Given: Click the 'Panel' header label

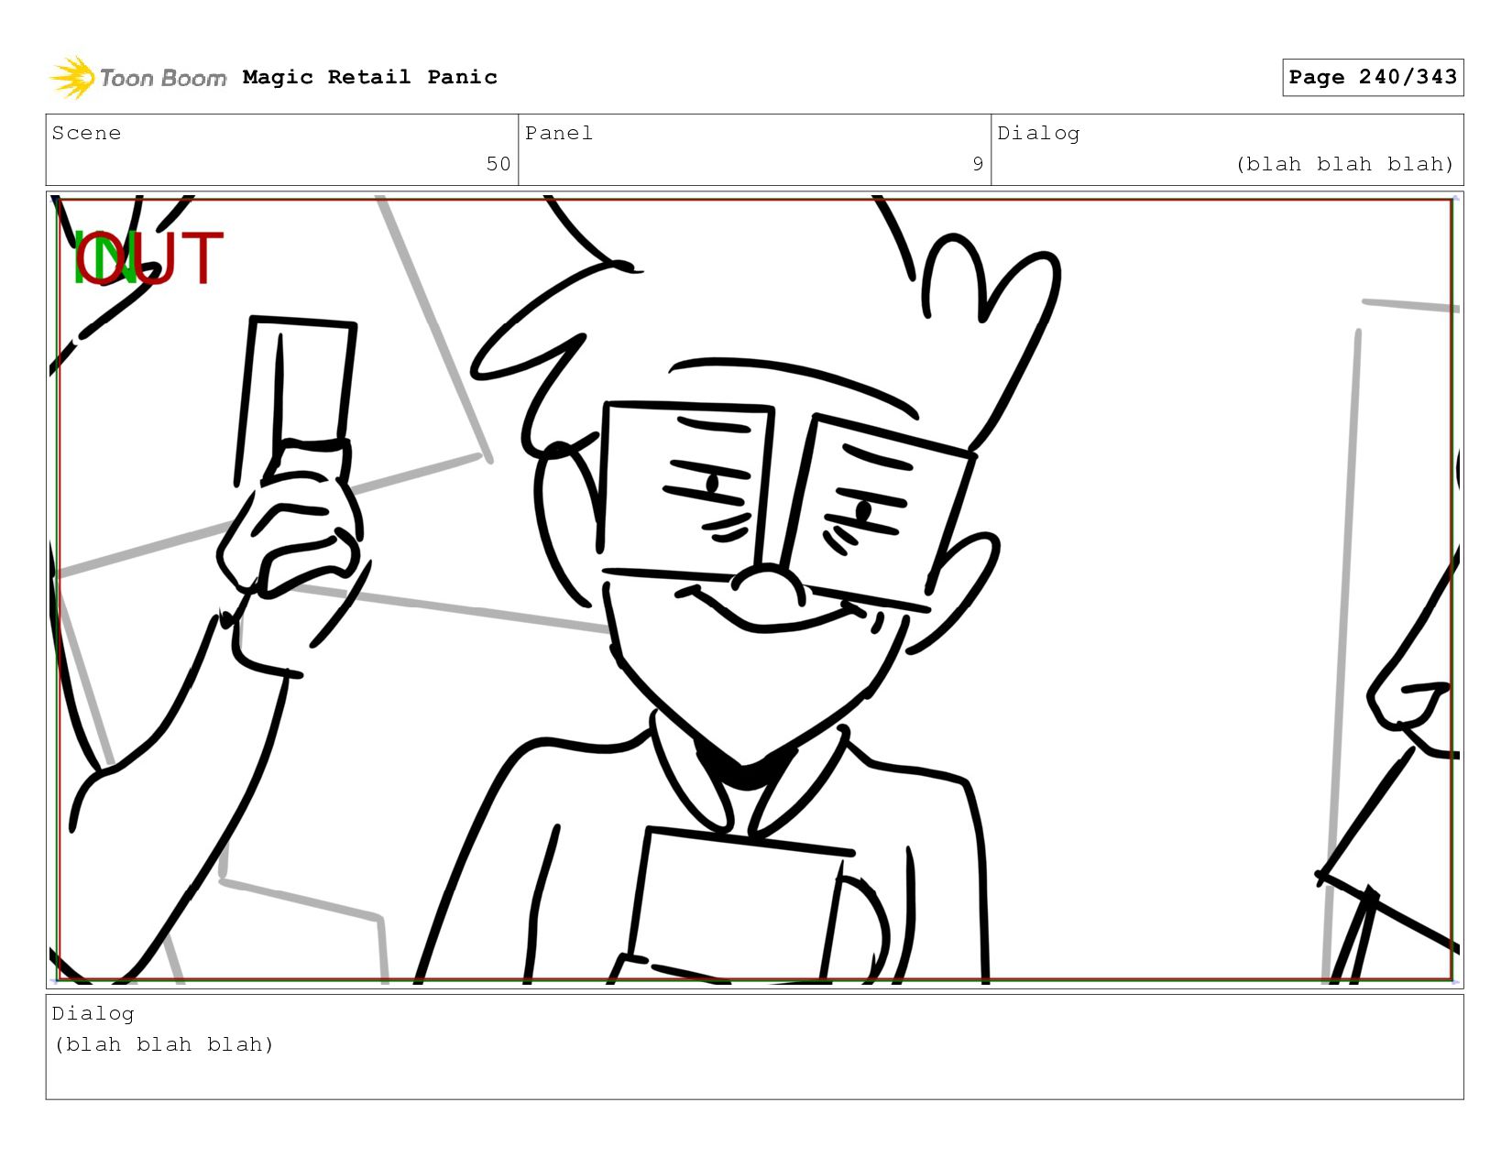Looking at the screenshot, I should 559,133.
